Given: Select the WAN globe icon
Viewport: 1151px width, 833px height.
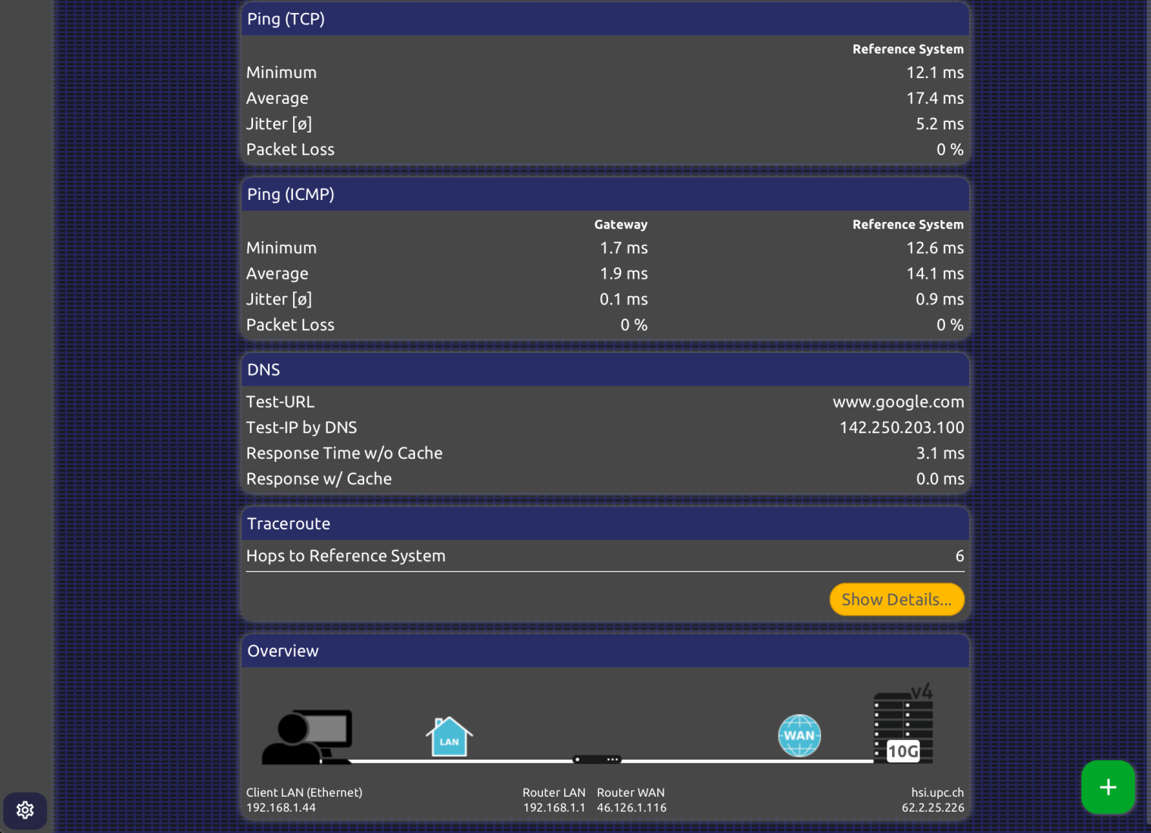Looking at the screenshot, I should (x=800, y=735).
